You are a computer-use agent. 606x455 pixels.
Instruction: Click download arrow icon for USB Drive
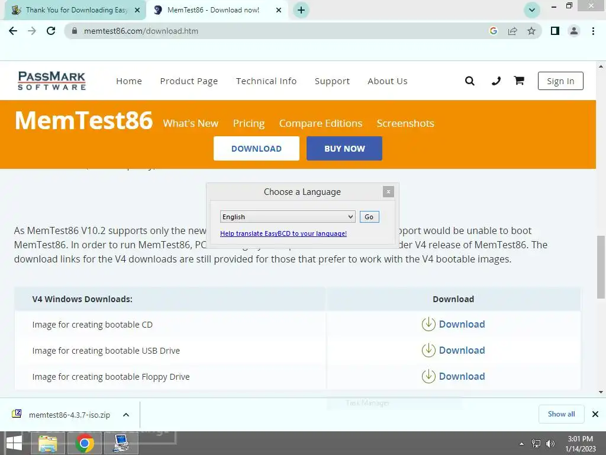coord(428,350)
